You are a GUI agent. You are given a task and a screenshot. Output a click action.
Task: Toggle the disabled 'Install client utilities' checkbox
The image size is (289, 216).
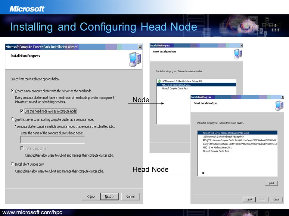coord(22,148)
